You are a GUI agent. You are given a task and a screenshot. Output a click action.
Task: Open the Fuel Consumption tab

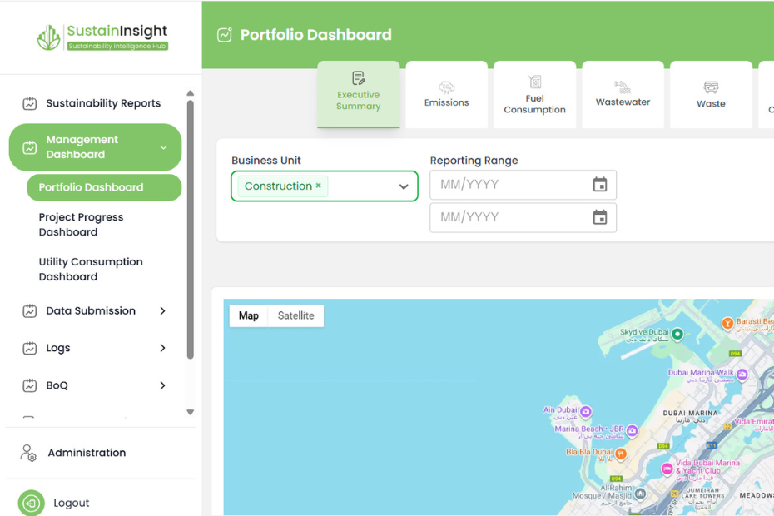tap(534, 95)
